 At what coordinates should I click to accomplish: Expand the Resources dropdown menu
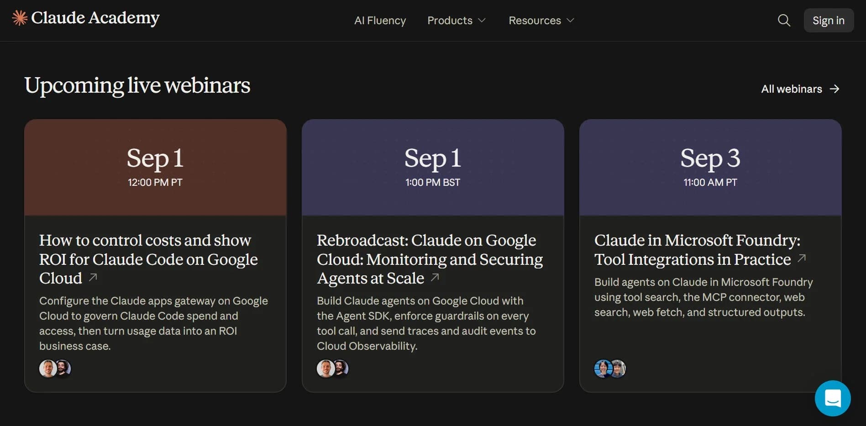[541, 21]
